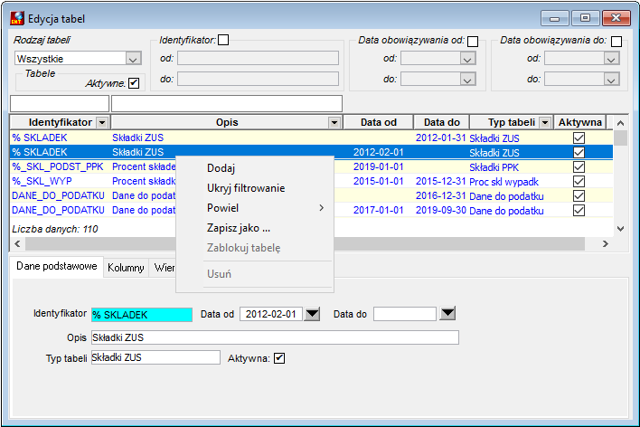Enable the Identyfikator filter checkbox
Image resolution: width=640 pixels, height=427 pixels.
(x=223, y=40)
